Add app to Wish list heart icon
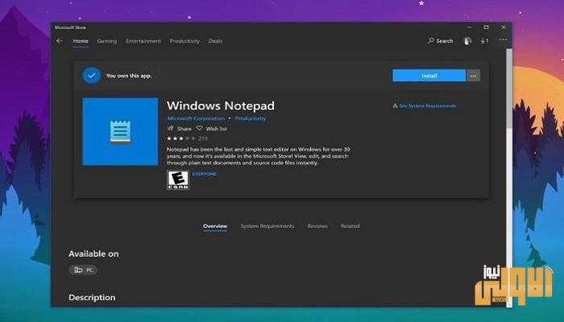 pyautogui.click(x=201, y=129)
